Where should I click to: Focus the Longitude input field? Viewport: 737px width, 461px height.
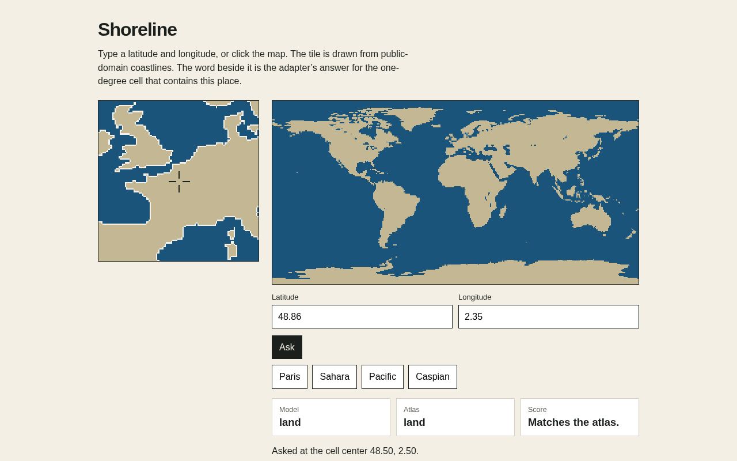(x=549, y=316)
